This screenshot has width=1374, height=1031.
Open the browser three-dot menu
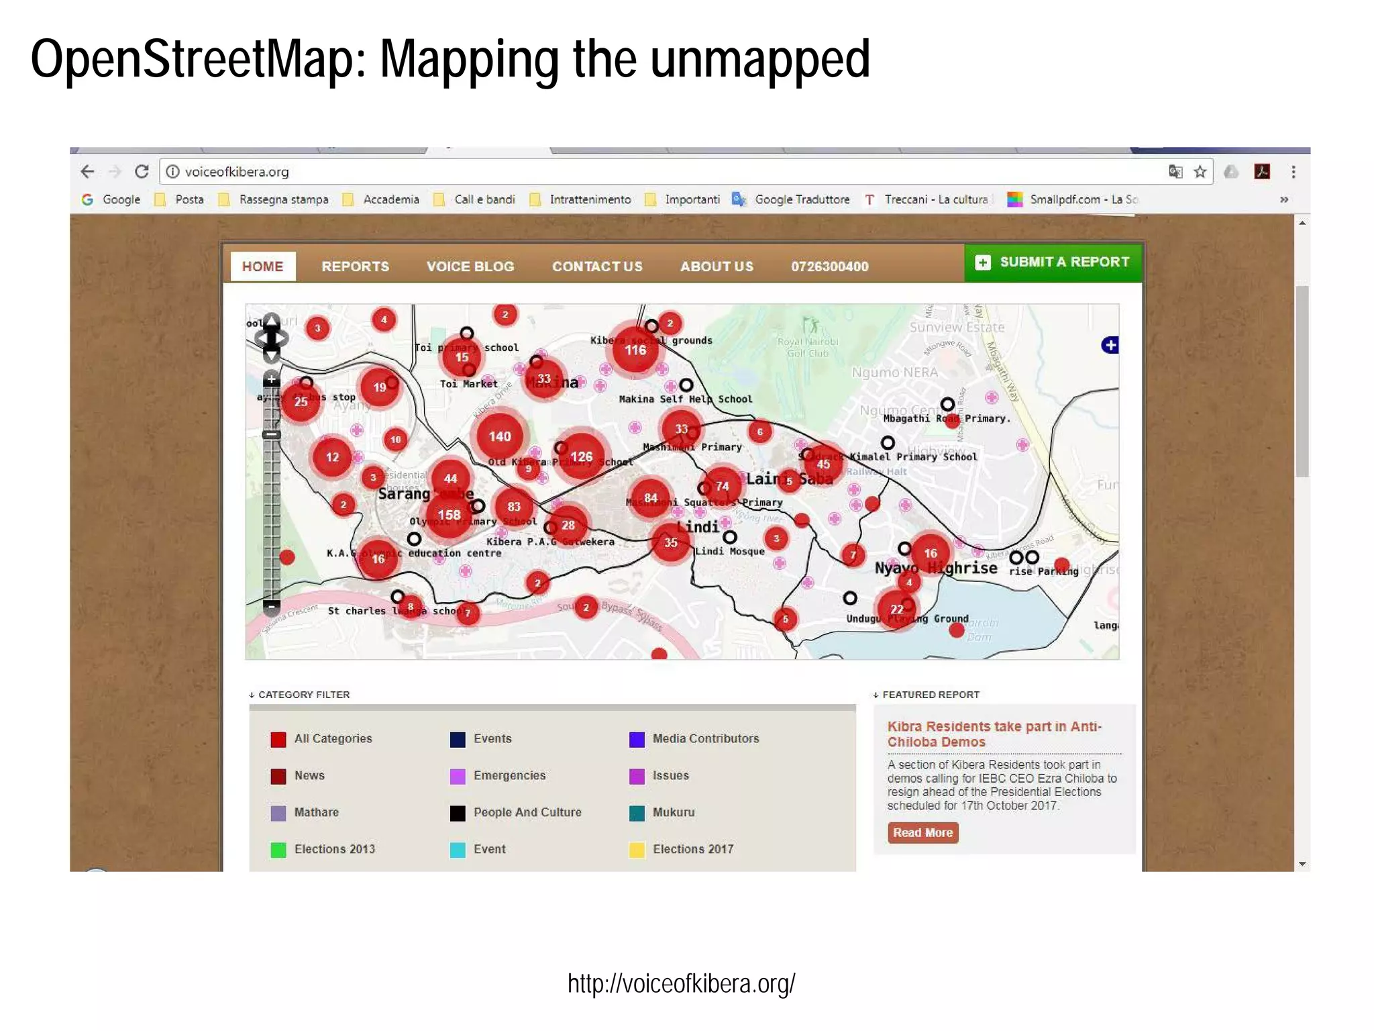pos(1293,172)
